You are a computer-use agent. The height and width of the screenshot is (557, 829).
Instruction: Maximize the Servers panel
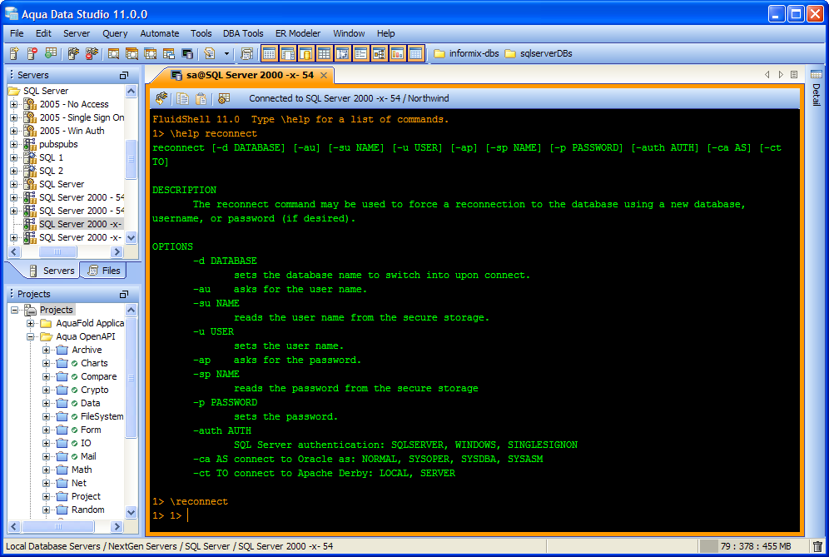tap(124, 75)
